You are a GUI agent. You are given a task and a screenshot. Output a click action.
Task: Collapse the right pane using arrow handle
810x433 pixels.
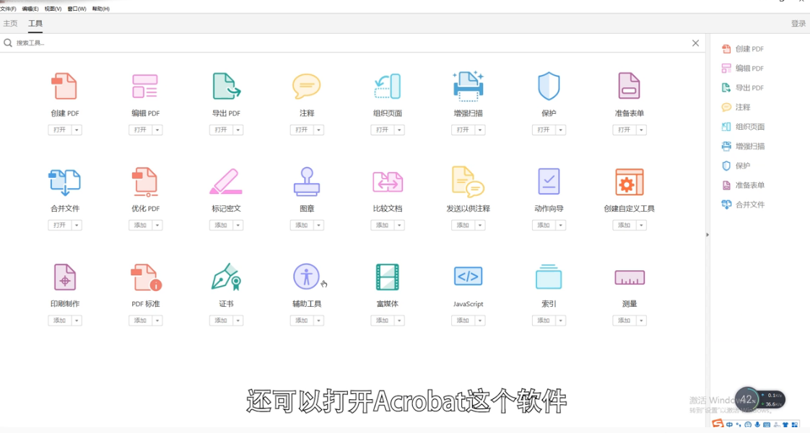tap(707, 235)
